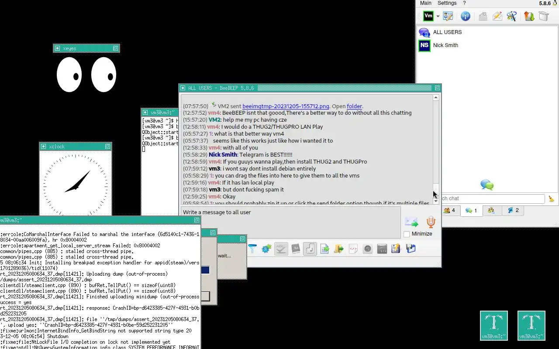559x349 pixels.
Task: Open the write message pencil-and-envelope icon
Action: [x=497, y=16]
